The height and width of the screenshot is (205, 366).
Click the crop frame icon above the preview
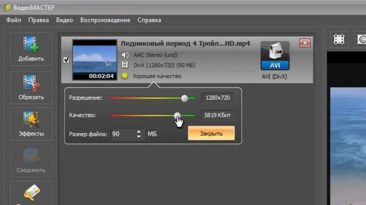[339, 39]
